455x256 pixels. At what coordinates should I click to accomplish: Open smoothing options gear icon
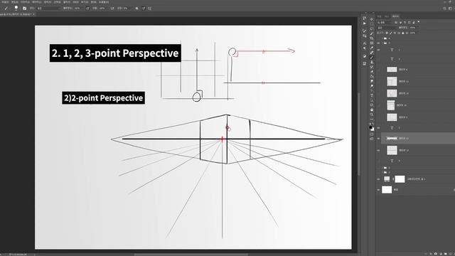[x=137, y=9]
